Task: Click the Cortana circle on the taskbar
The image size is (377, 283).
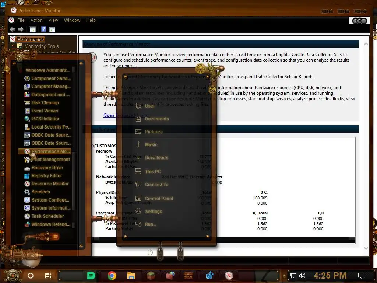Action: (x=30, y=276)
